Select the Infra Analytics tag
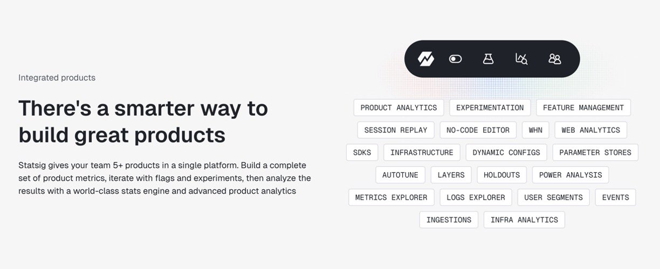The width and height of the screenshot is (660, 269). tap(524, 220)
